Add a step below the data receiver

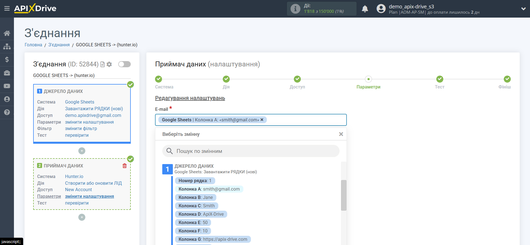coord(82,217)
